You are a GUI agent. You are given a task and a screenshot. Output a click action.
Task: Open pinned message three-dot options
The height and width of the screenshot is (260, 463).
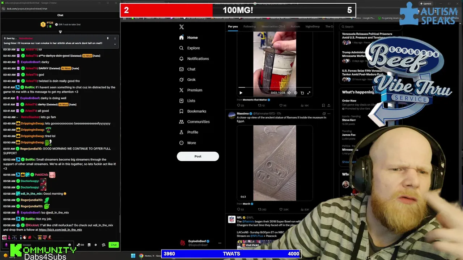pos(115,38)
